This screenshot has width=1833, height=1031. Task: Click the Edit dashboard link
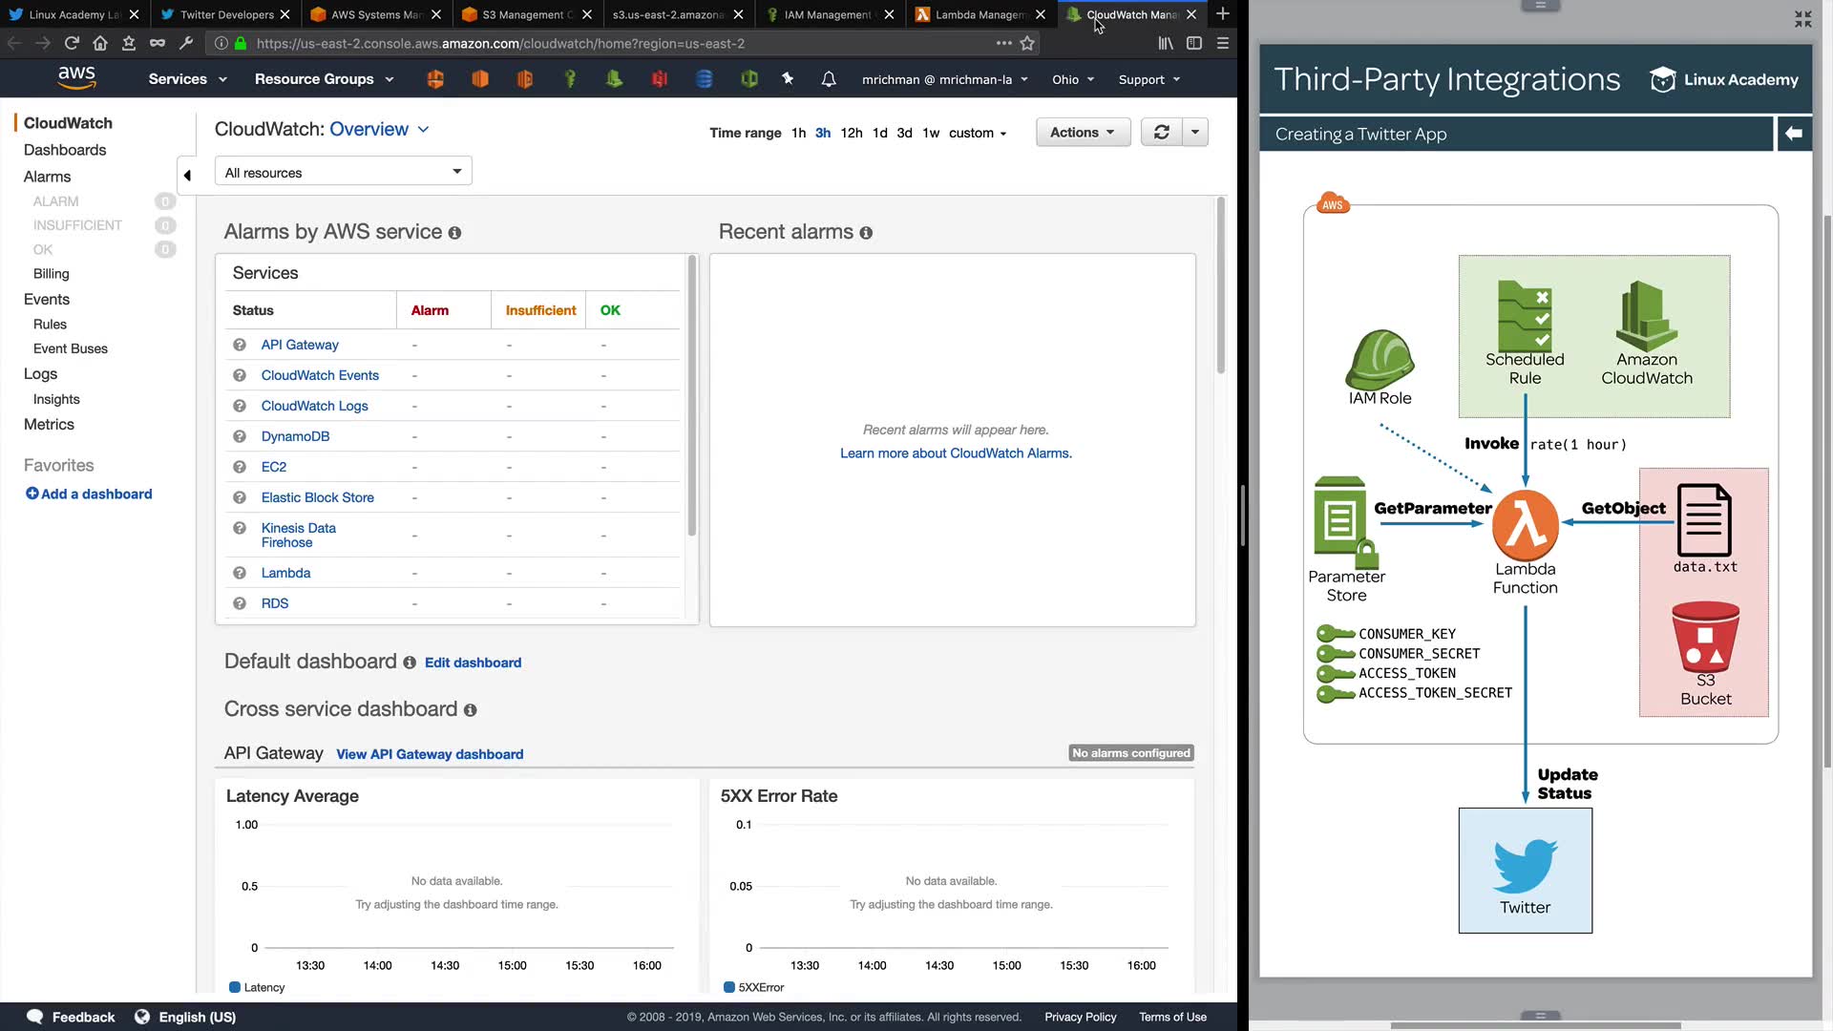pos(473,663)
